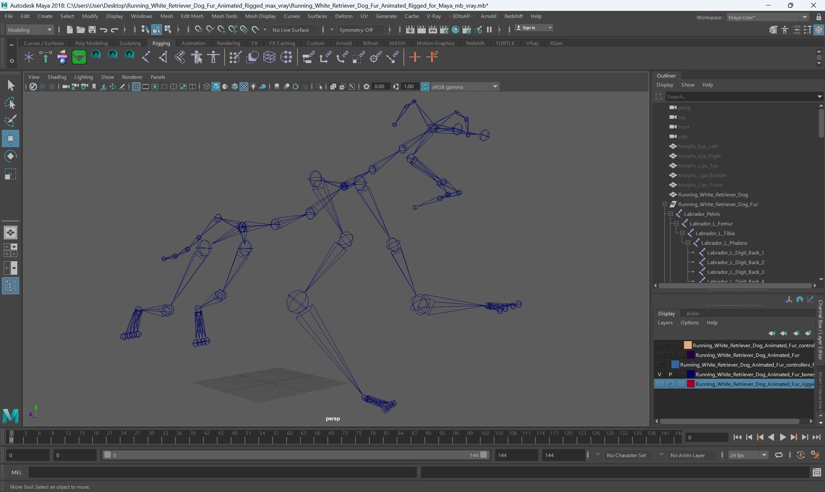Click the IPR render icon
This screenshot has width=825, height=492.
click(x=433, y=30)
